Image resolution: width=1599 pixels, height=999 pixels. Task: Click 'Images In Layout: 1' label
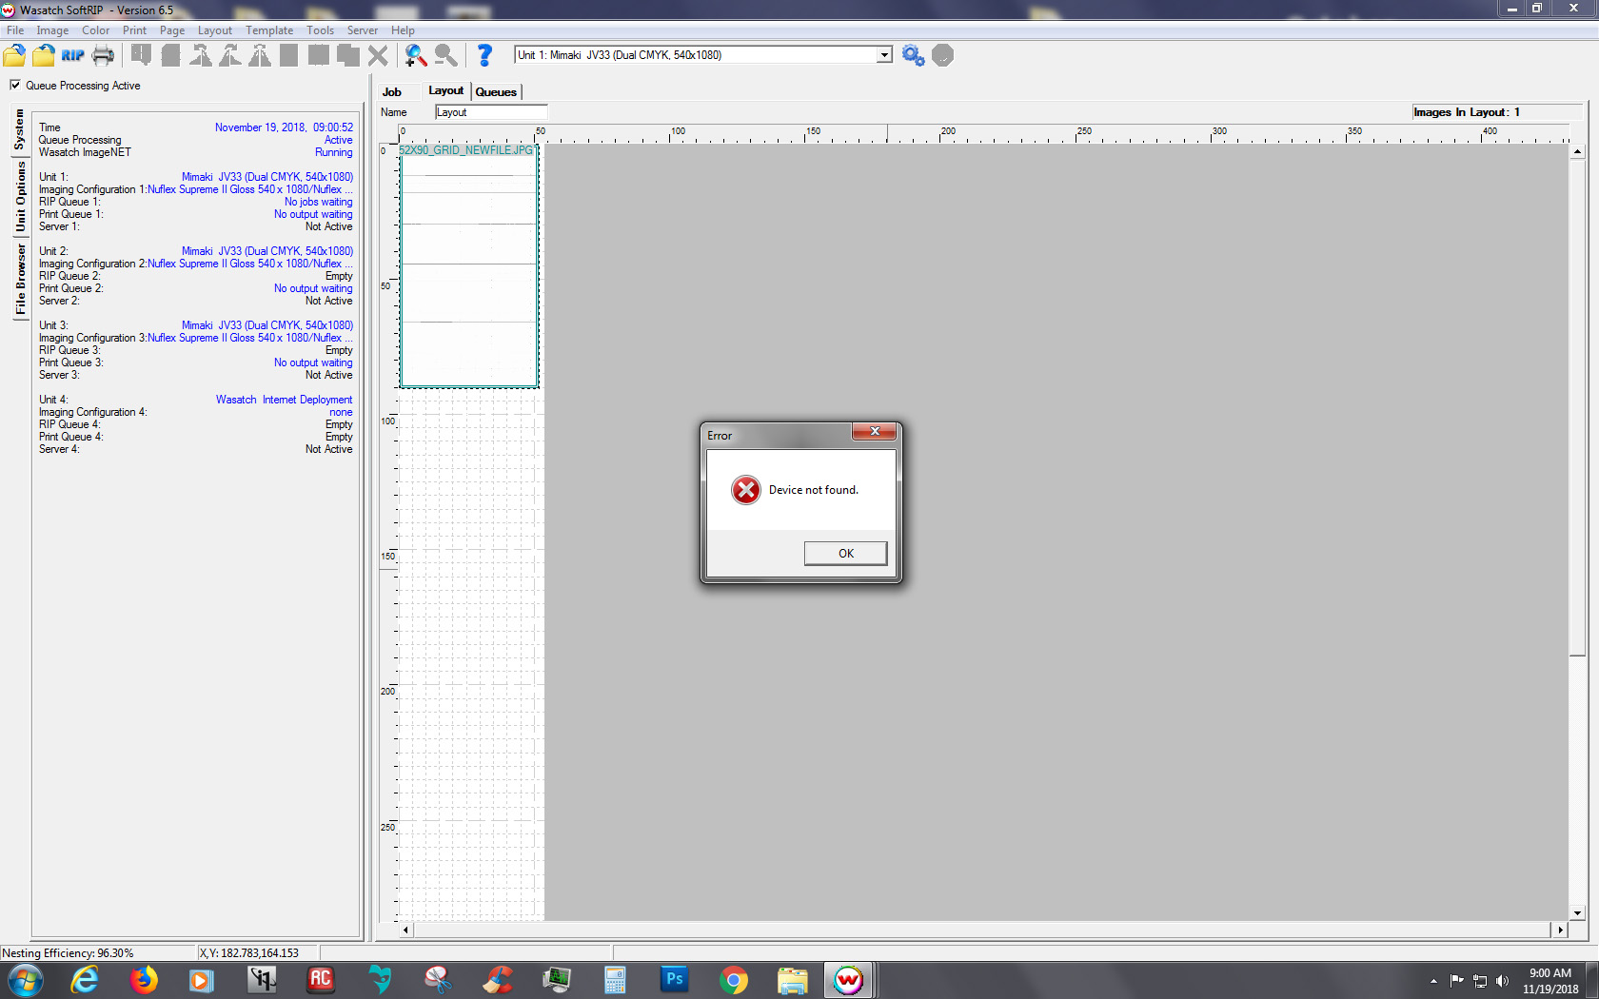[x=1467, y=112]
